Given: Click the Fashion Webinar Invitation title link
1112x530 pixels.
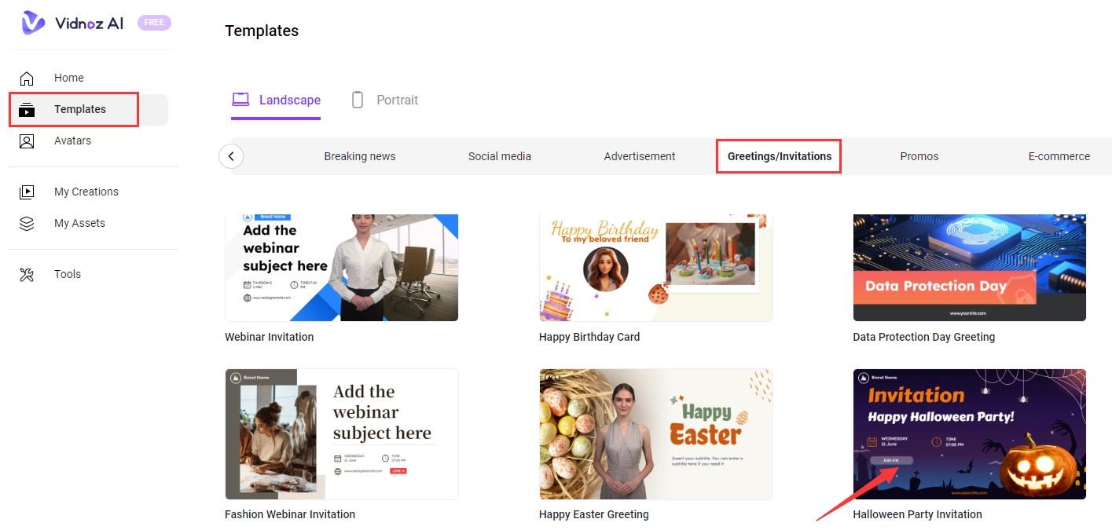Looking at the screenshot, I should pos(290,514).
